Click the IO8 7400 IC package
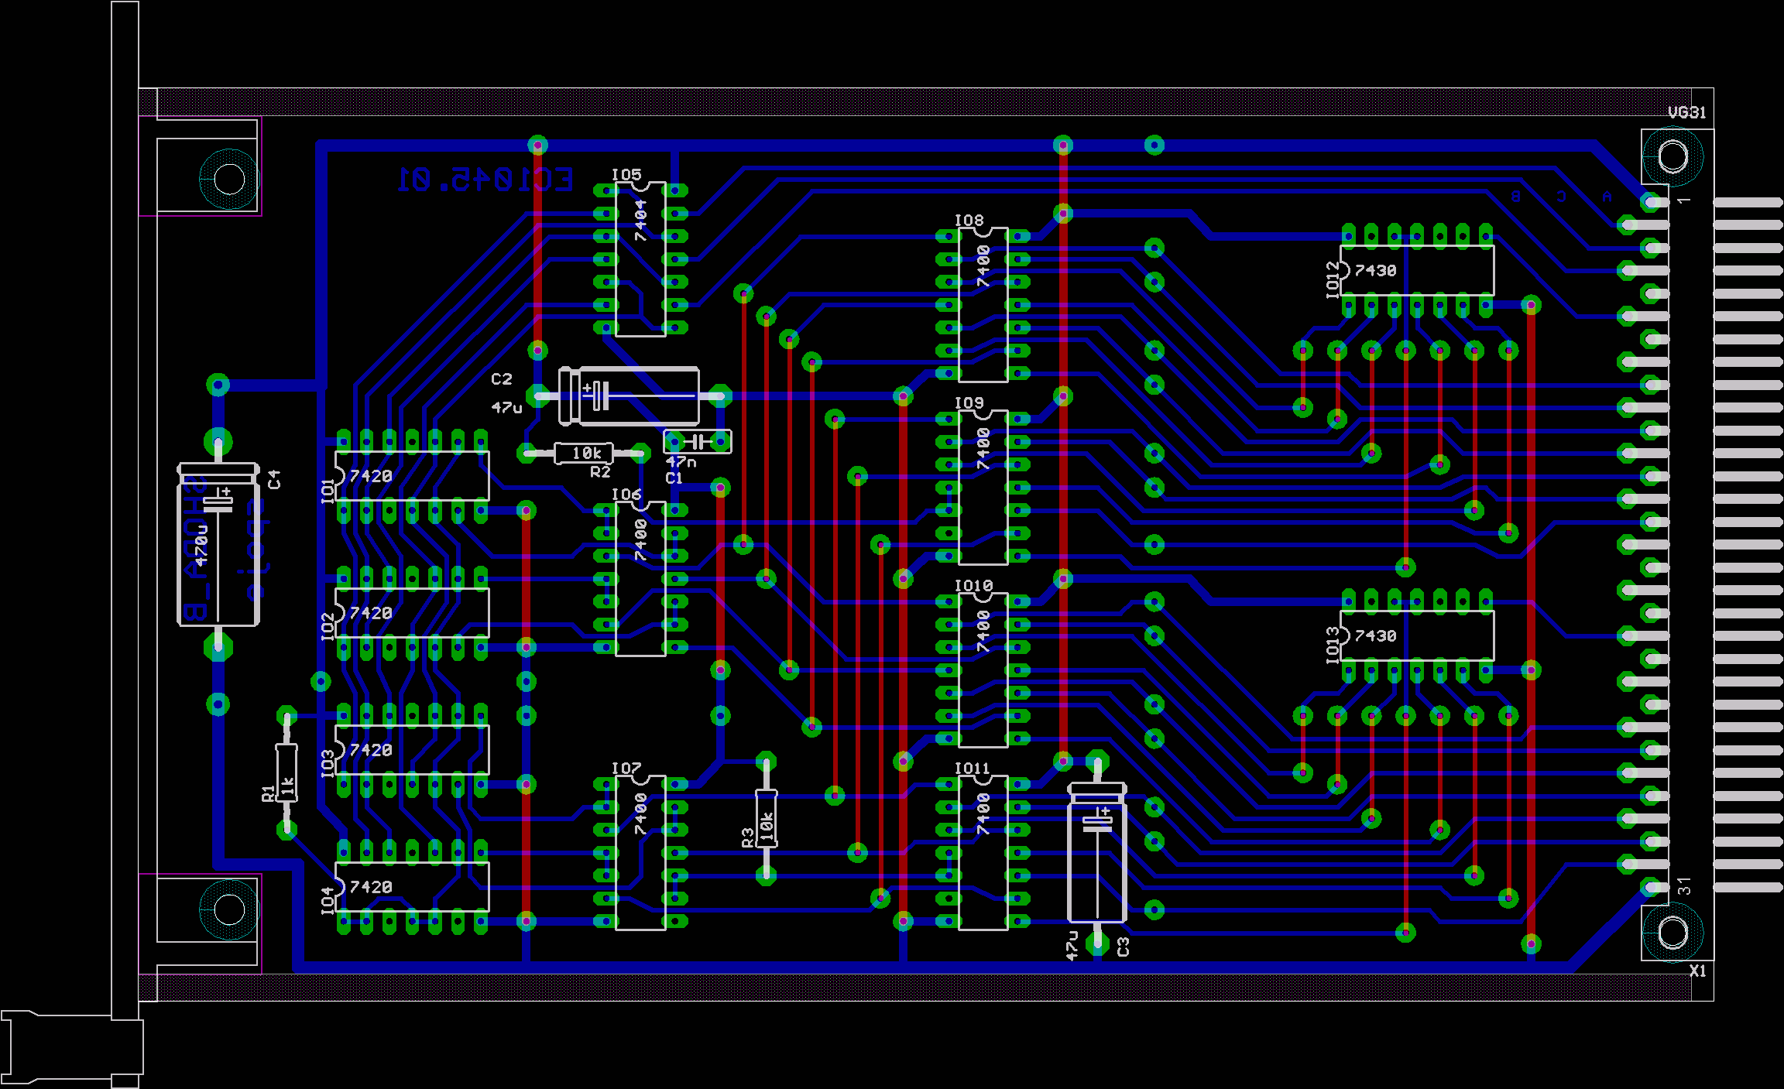 coord(983,304)
